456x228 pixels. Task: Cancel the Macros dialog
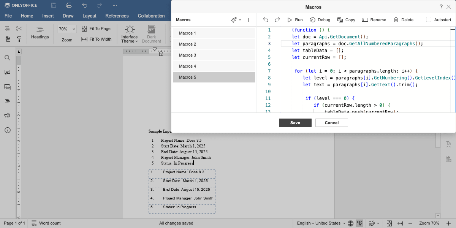click(332, 123)
